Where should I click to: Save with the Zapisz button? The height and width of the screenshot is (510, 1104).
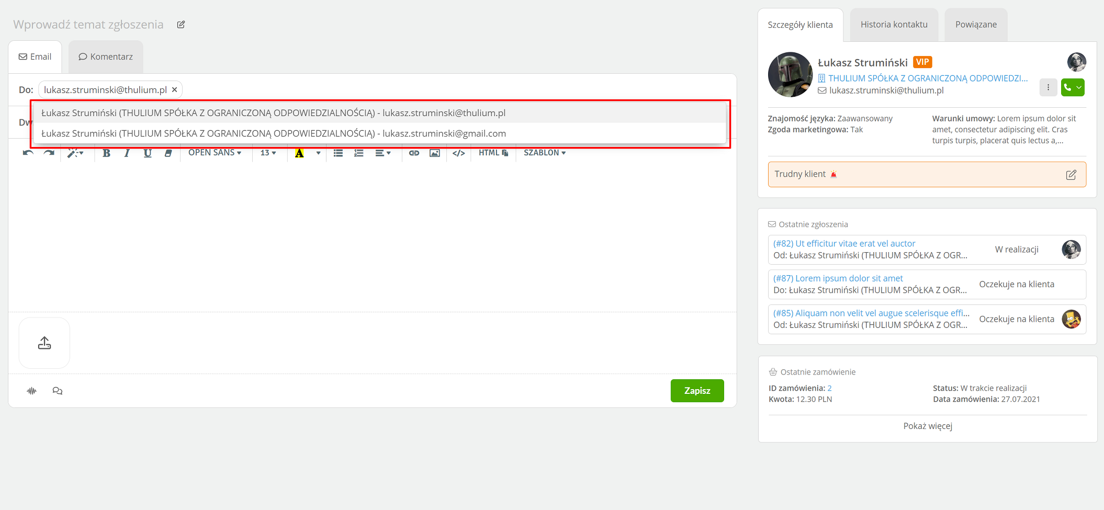[697, 391]
